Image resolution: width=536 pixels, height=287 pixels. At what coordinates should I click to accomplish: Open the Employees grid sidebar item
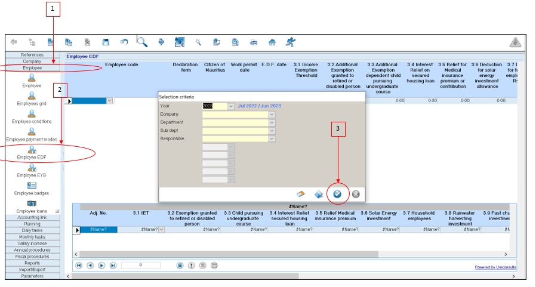coord(32,98)
